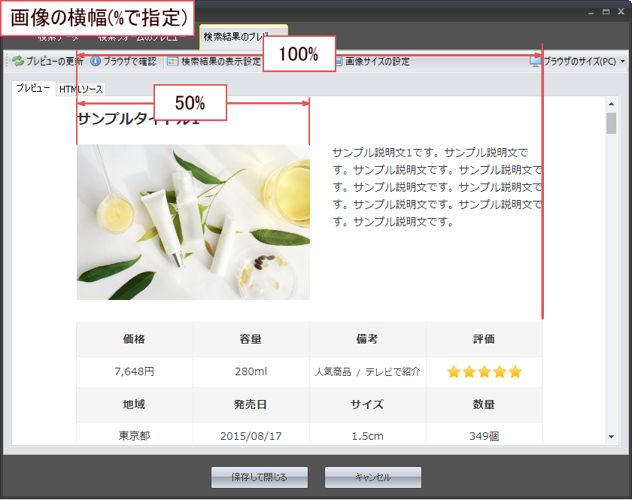Click the cosmetics product thumbnail image
Screen dimensions: 632x500
[193, 222]
